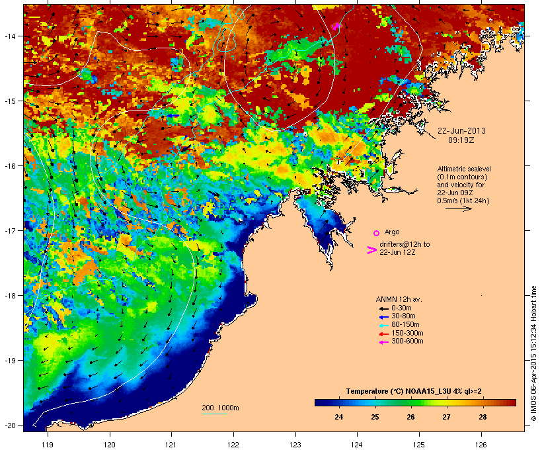Click the Altimetric sealevel caption text
Viewport: 542px width, 450px height.
point(464,169)
